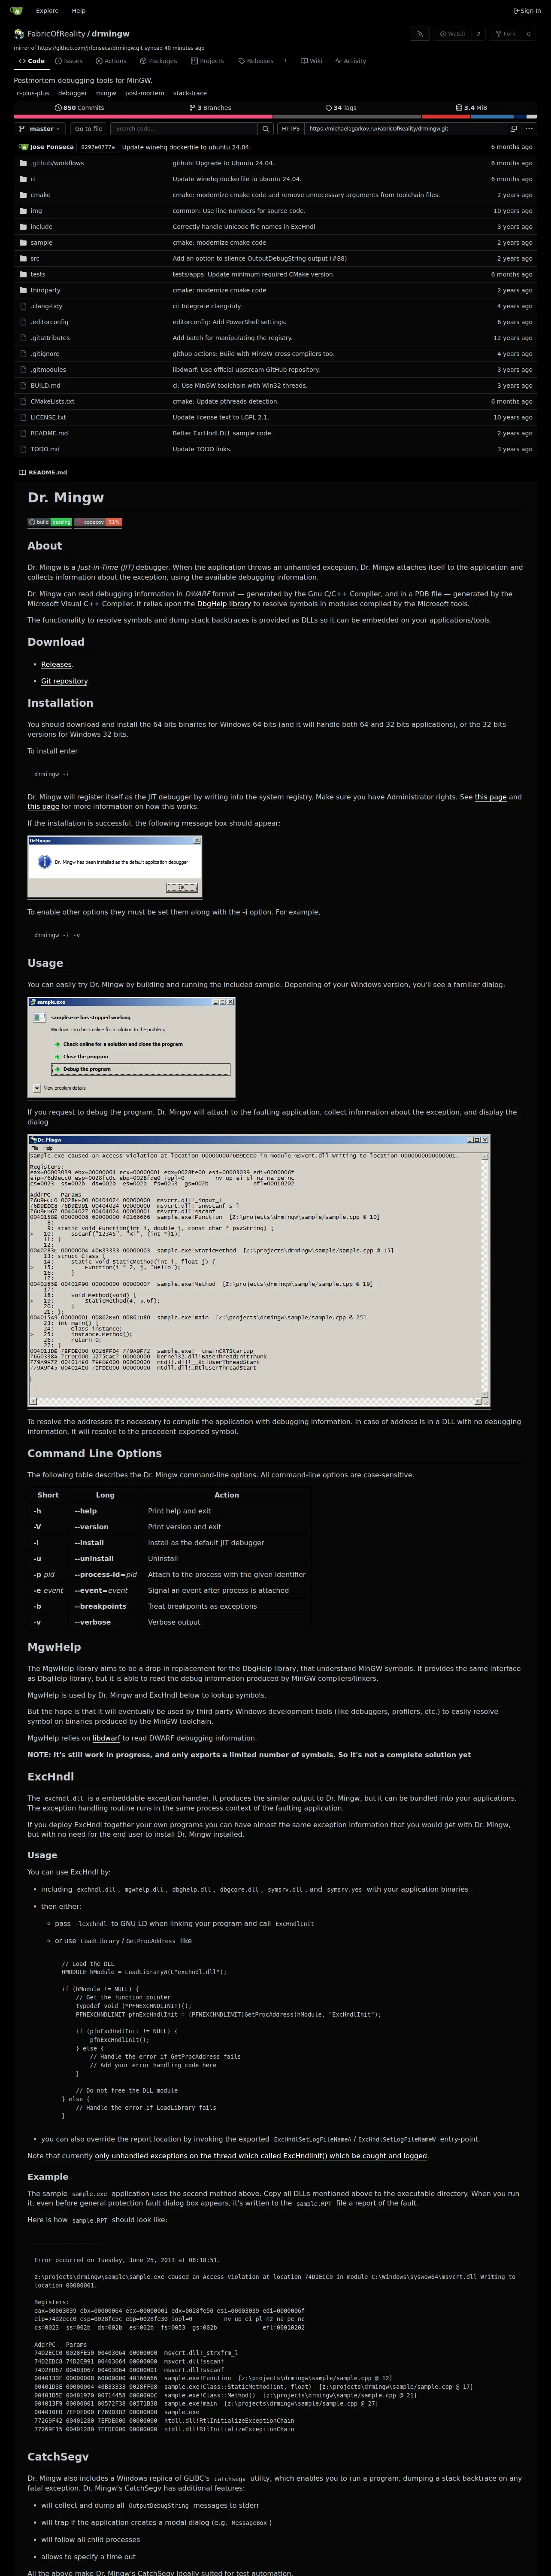The width and height of the screenshot is (551, 2576).
Task: Click the repository avatar icon
Action: click(x=19, y=34)
